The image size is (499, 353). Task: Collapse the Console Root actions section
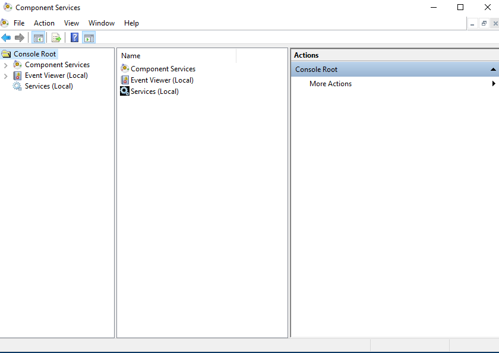pyautogui.click(x=493, y=70)
